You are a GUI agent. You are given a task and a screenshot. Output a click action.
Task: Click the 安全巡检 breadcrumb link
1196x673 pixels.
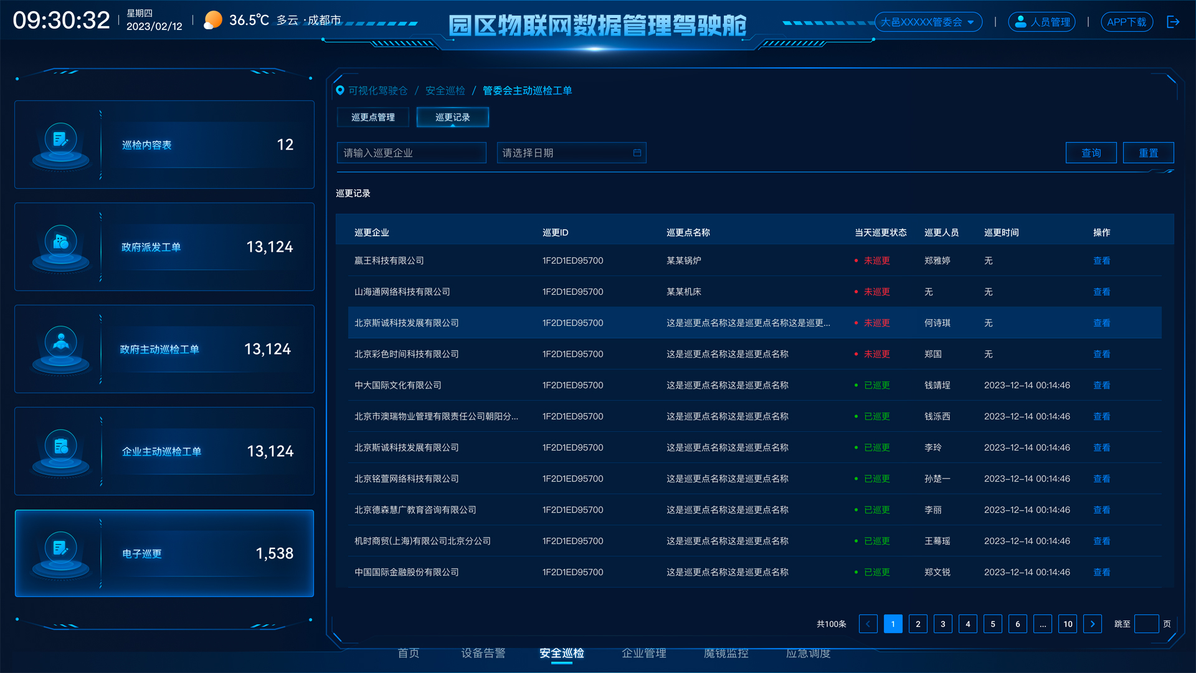pos(445,90)
